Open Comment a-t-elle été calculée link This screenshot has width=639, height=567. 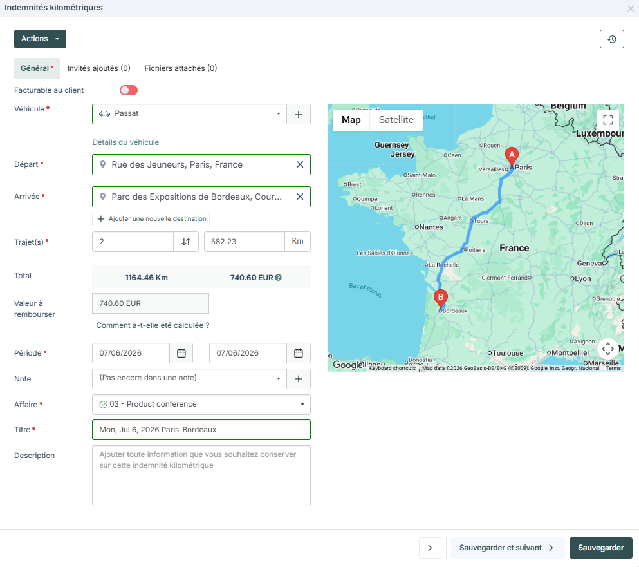[153, 325]
